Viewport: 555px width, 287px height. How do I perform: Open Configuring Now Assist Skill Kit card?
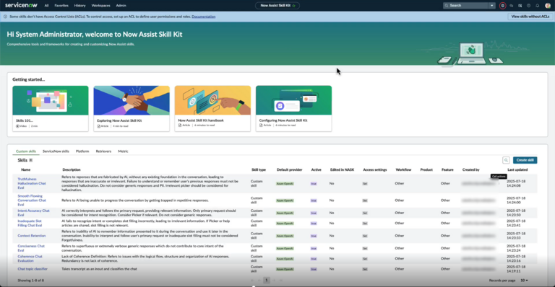[x=293, y=108]
